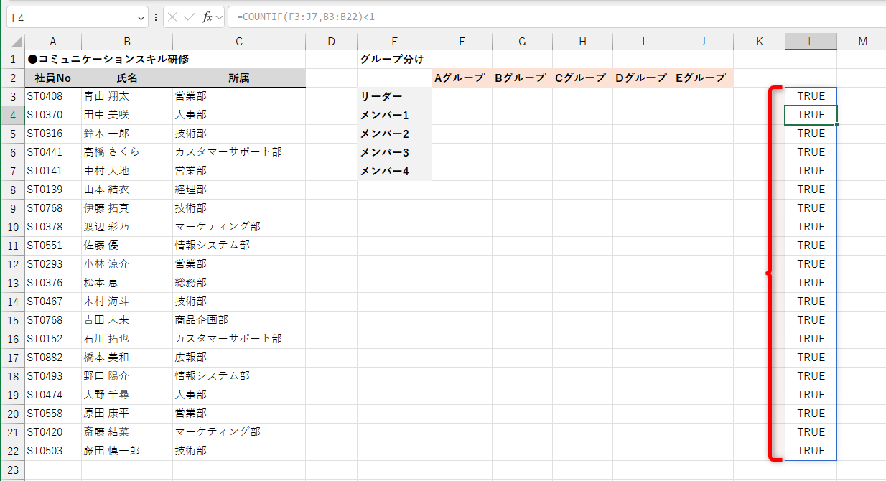Click the 氏名 header cell
This screenshot has height=481, width=886.
(127, 78)
